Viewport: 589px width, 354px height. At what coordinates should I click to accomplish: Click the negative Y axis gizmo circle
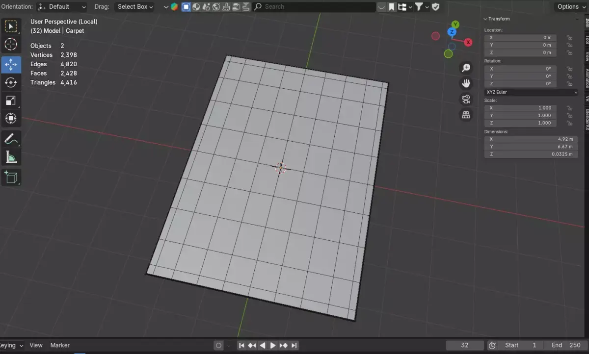point(448,53)
